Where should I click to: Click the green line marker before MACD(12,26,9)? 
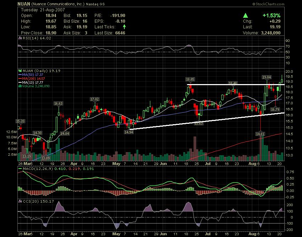[x=20, y=169]
